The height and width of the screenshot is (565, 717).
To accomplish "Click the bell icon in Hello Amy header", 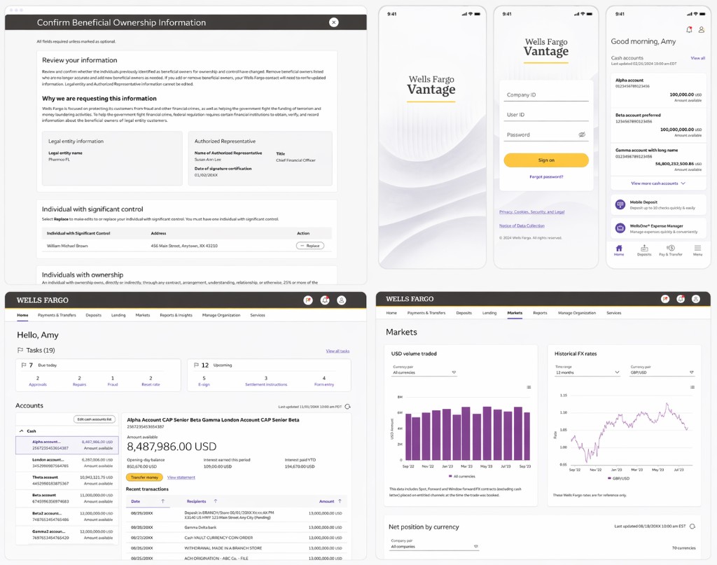I will point(325,300).
